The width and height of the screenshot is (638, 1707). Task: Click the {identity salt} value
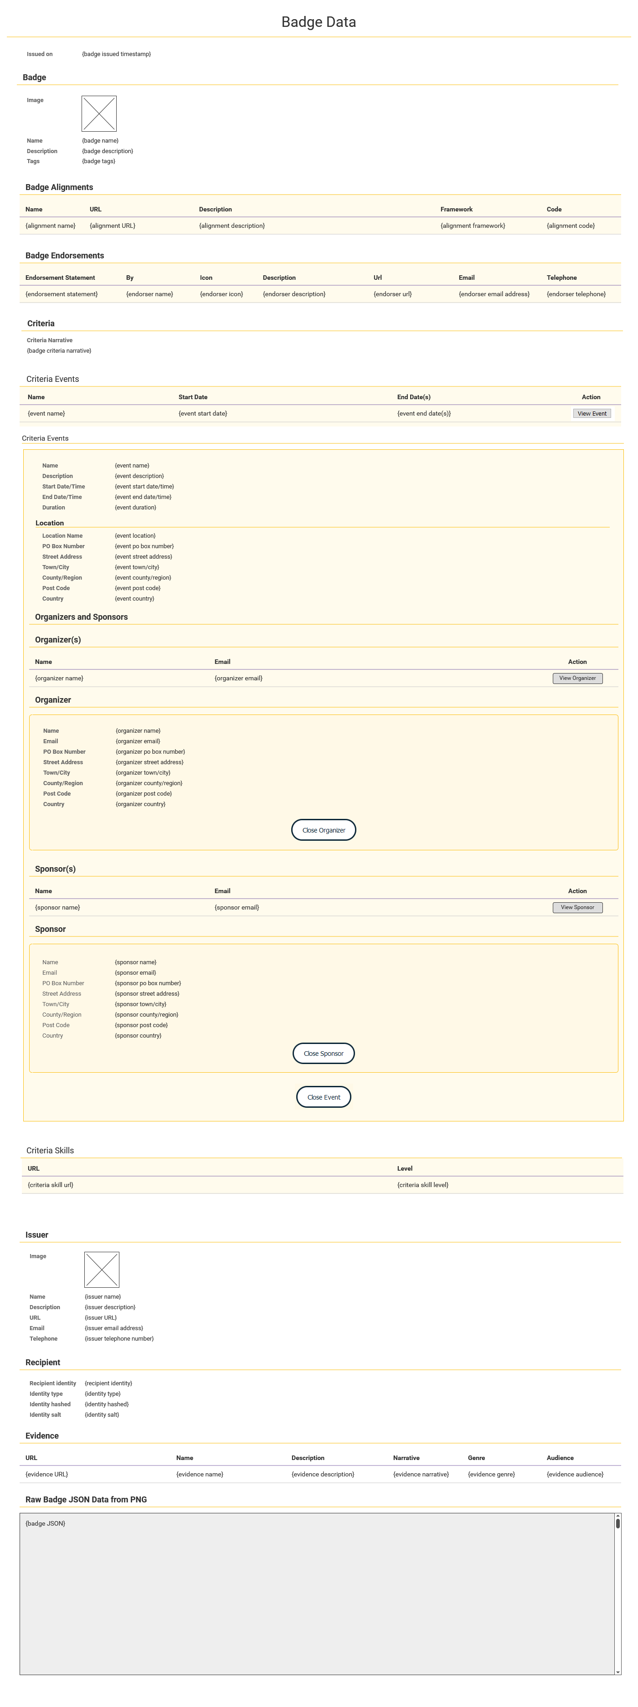[x=102, y=1415]
